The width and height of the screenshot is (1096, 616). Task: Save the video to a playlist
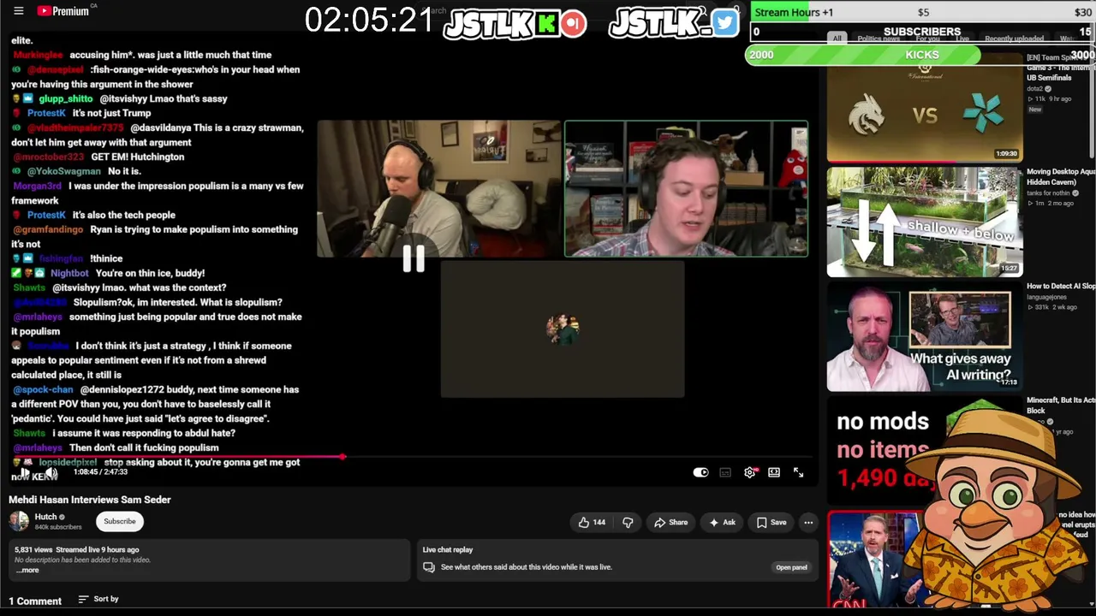click(771, 522)
